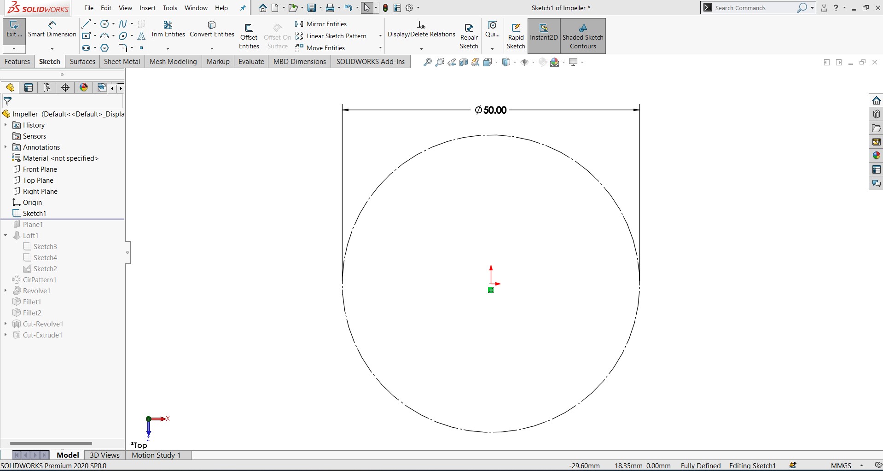Select the Line sketch tool
This screenshot has width=883, height=471.
coord(86,24)
